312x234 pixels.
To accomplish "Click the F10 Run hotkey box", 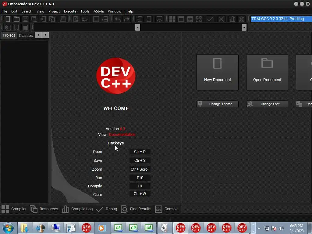I will [140, 178].
